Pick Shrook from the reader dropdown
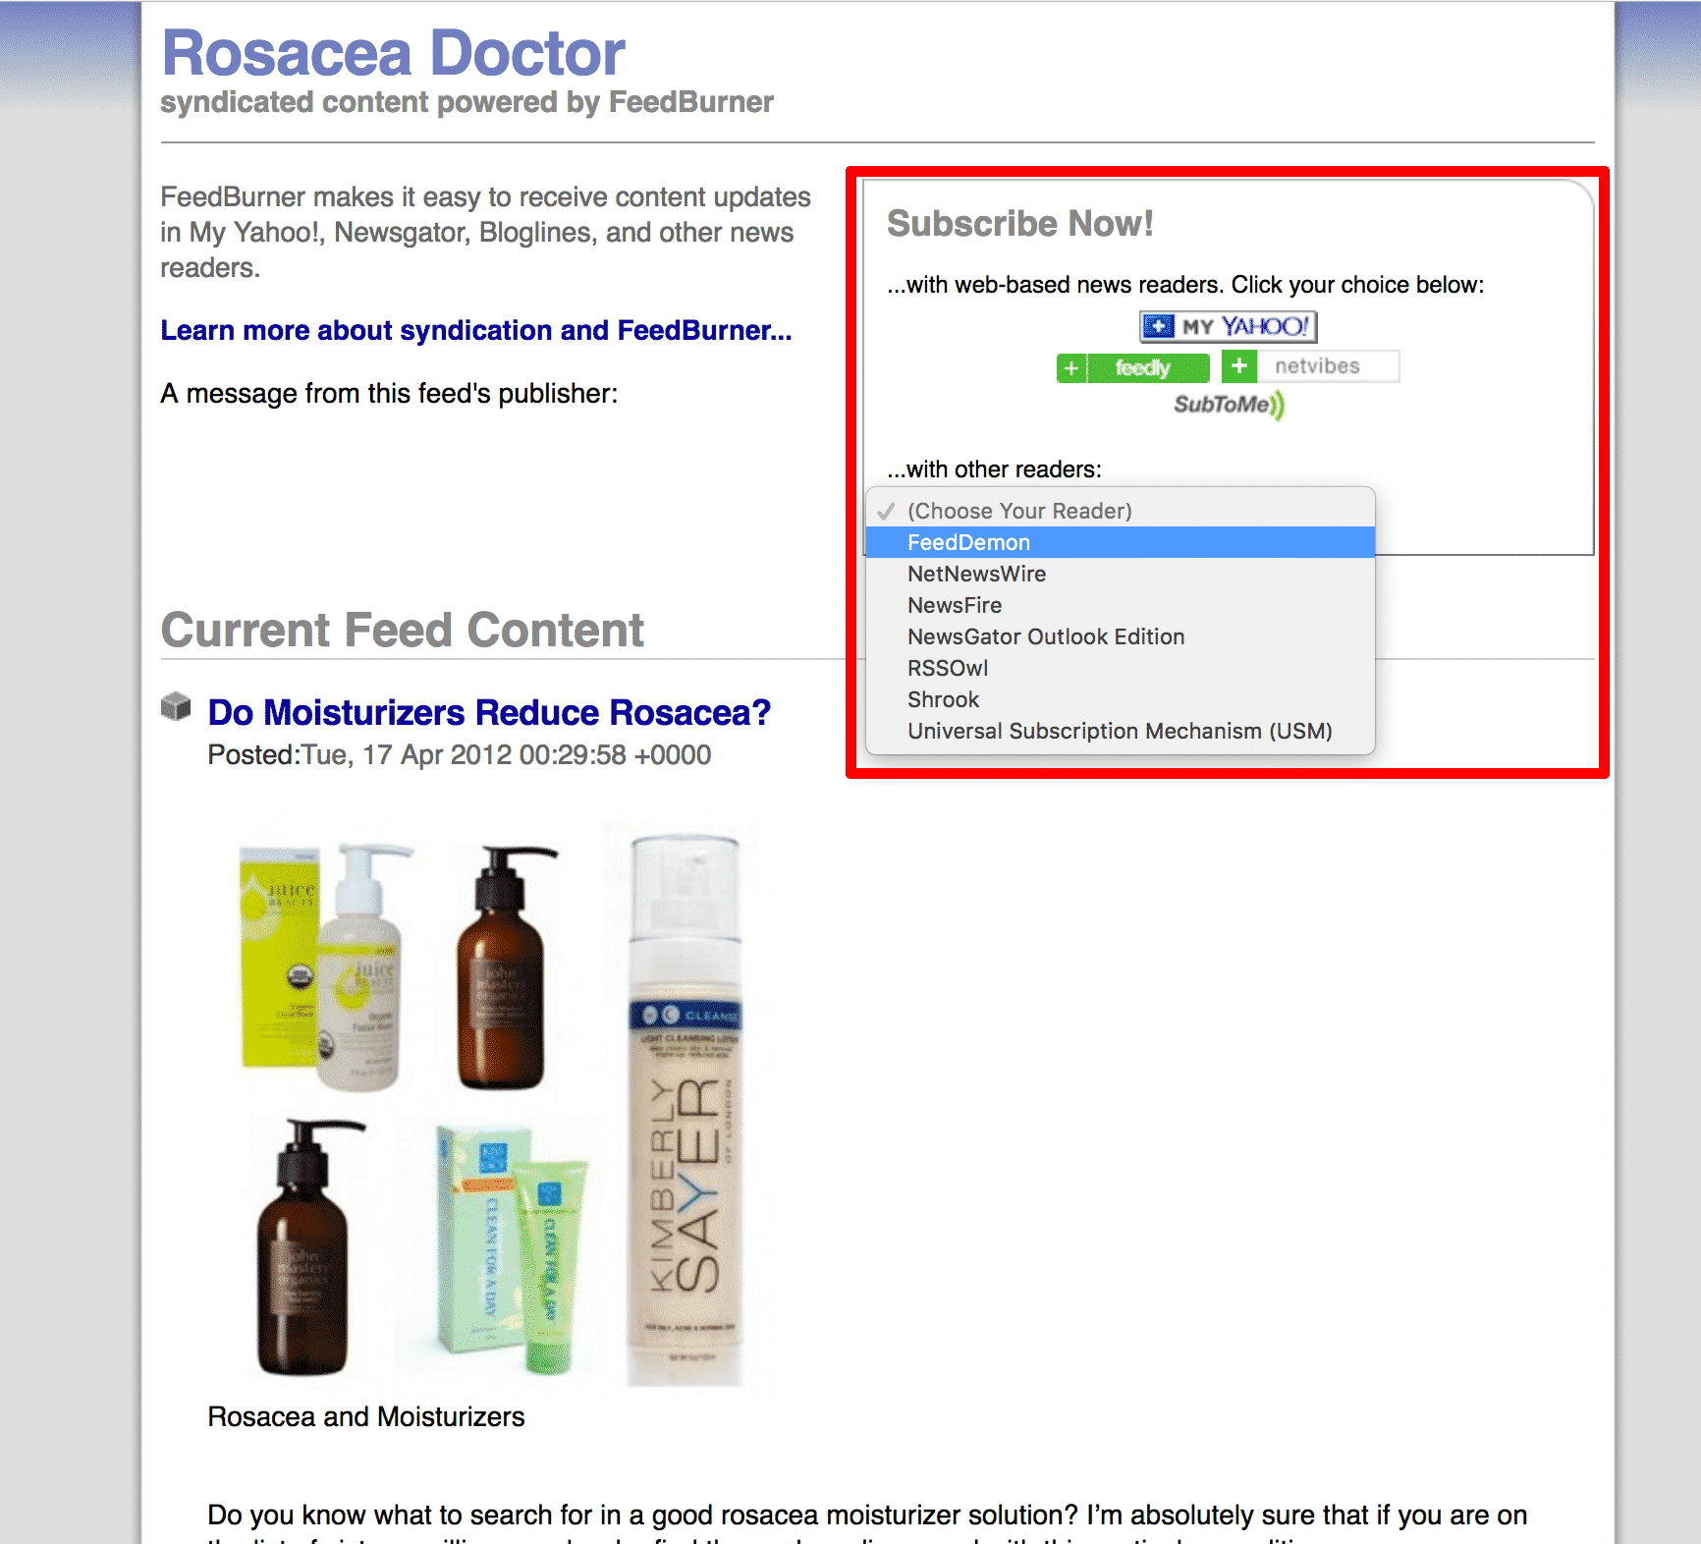 coord(1120,699)
